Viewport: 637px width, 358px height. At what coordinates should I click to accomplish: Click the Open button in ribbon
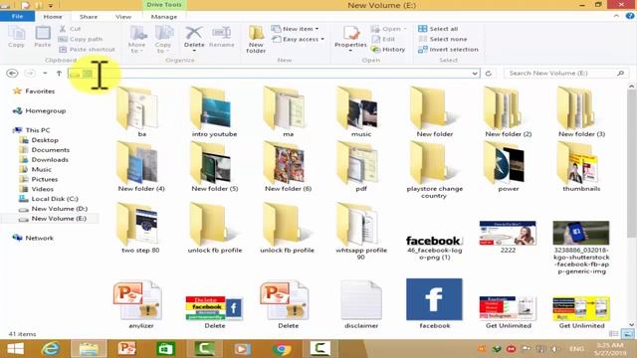tap(388, 29)
